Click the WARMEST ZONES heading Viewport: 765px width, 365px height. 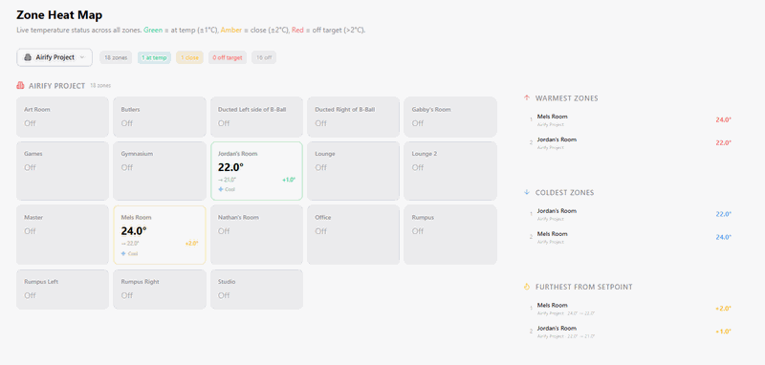pyautogui.click(x=566, y=98)
